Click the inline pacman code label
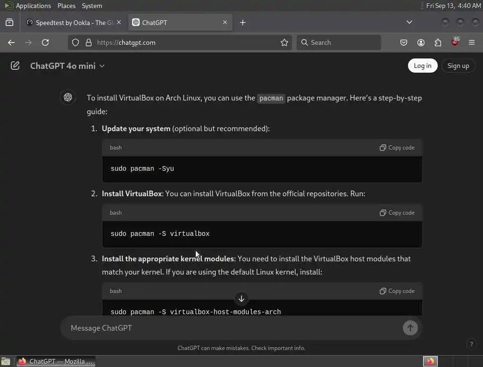This screenshot has width=483, height=367. click(x=271, y=98)
